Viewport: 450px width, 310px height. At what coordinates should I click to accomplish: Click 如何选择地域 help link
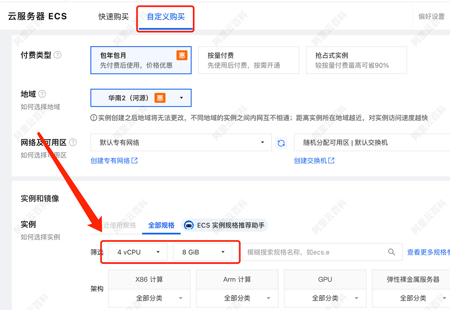coord(40,107)
